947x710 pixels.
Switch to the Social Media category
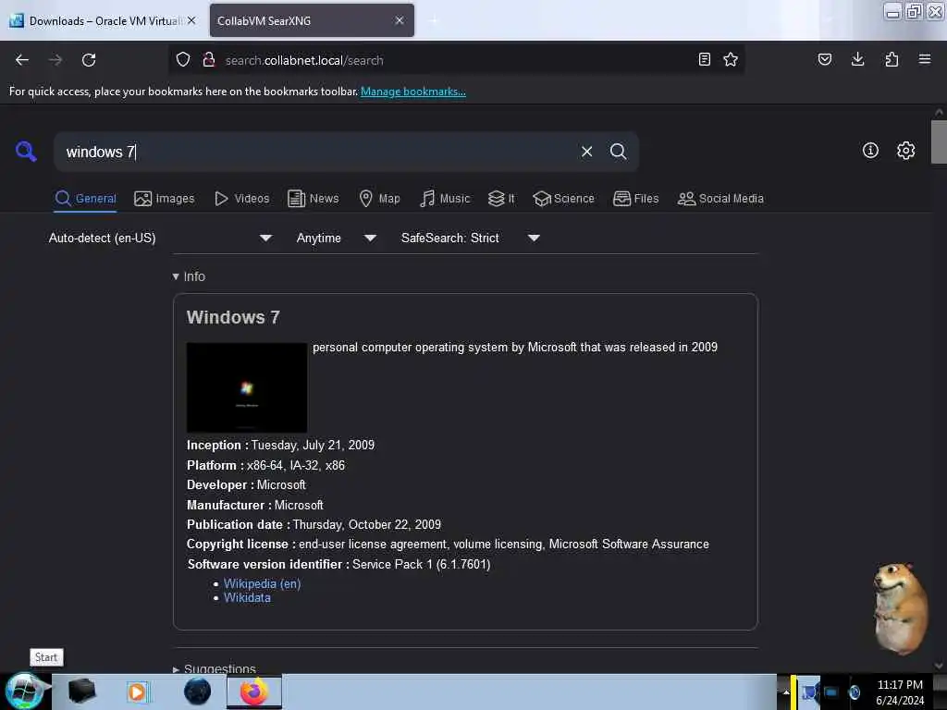click(720, 199)
